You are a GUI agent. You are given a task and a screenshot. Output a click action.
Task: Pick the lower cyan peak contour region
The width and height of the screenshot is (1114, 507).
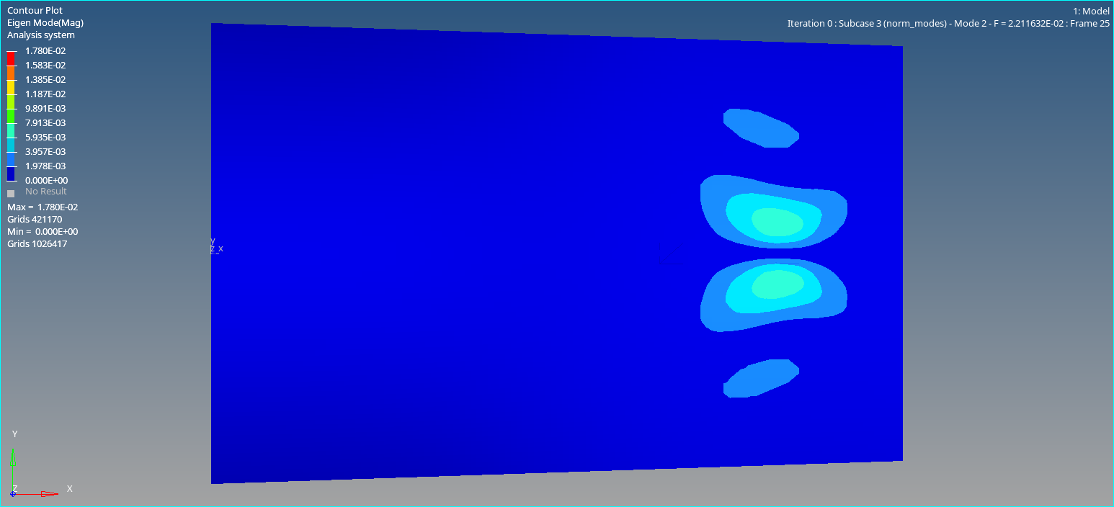tap(777, 284)
